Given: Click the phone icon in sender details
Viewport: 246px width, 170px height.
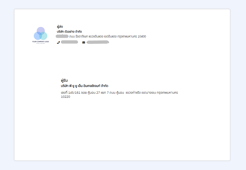Looking at the screenshot, I should (58, 42).
